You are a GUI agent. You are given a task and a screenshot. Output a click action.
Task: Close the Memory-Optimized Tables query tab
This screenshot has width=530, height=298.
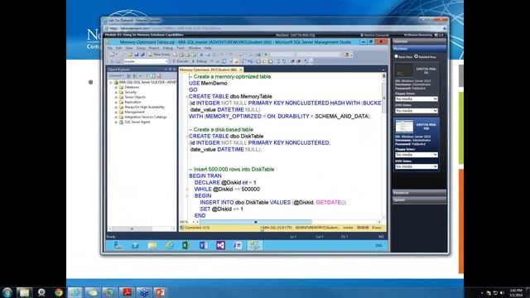point(241,70)
